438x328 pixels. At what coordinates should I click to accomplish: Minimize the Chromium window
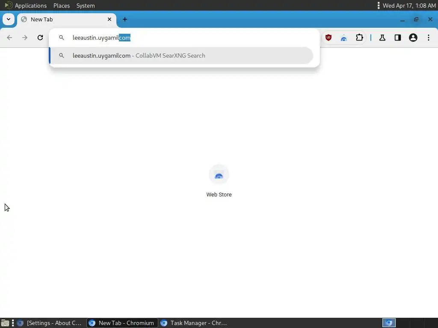click(402, 20)
